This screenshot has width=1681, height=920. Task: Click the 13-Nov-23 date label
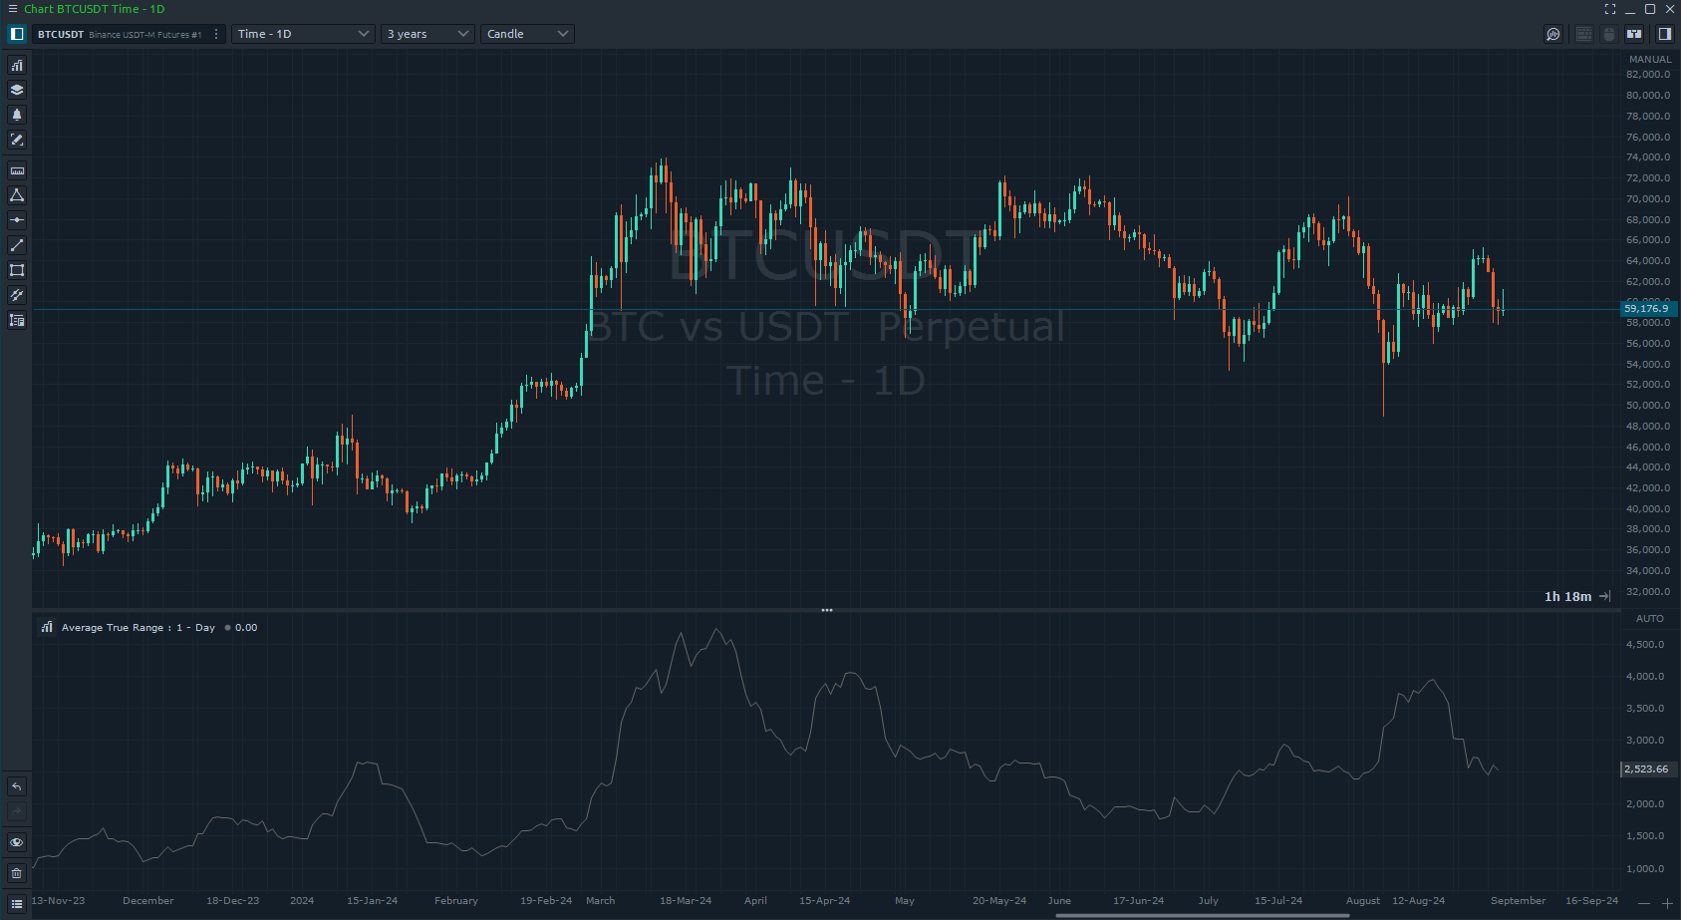pyautogui.click(x=58, y=901)
